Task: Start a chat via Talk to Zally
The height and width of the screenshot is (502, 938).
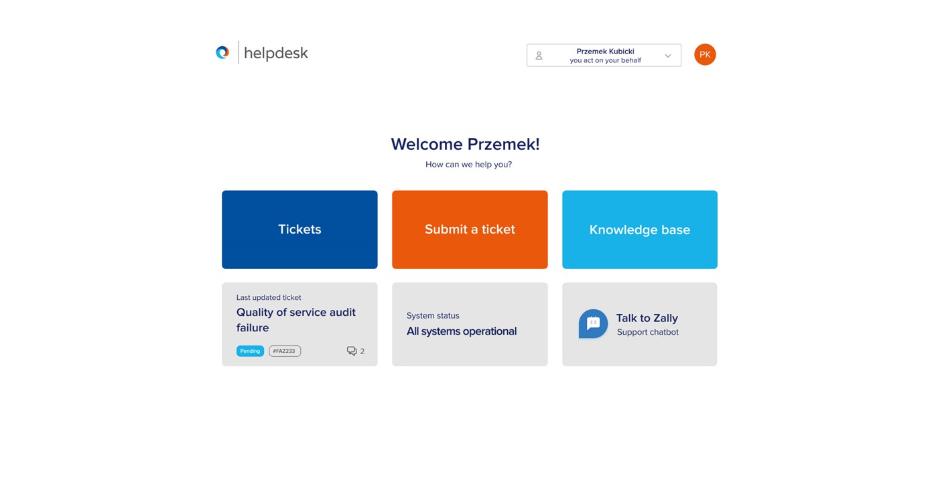Action: pos(647,318)
